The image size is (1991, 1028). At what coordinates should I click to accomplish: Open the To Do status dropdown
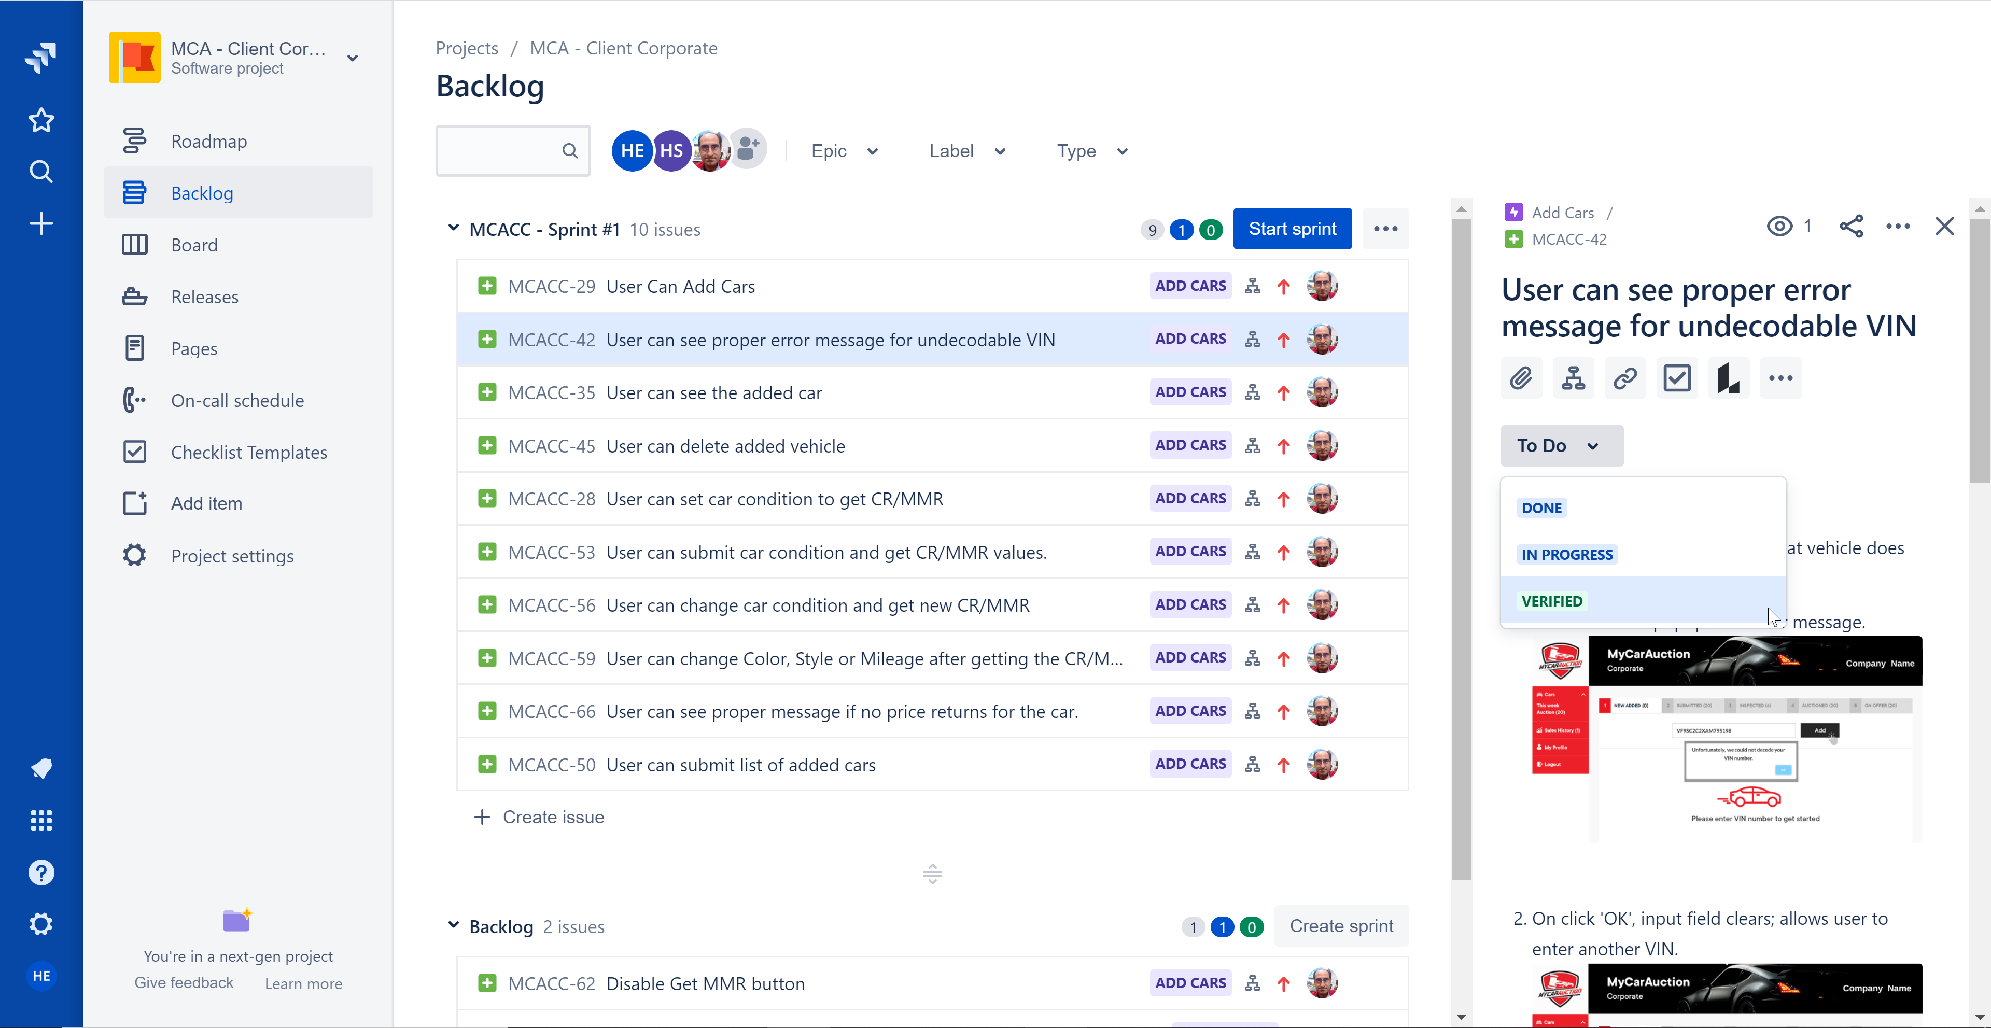click(1562, 446)
